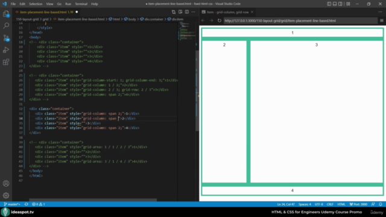
Task: Toggle Panel layout icon in title bar
Action: (x=335, y=4)
